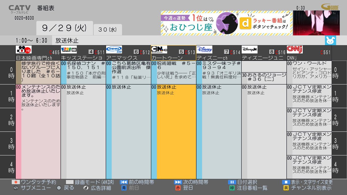Click channel number C465
The width and height of the screenshot is (347, 195).
click(55, 52)
